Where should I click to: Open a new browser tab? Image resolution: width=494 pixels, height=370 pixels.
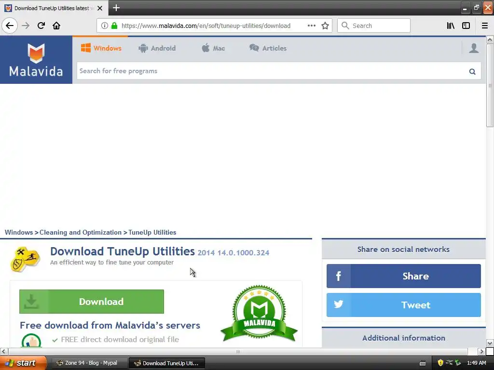(116, 8)
